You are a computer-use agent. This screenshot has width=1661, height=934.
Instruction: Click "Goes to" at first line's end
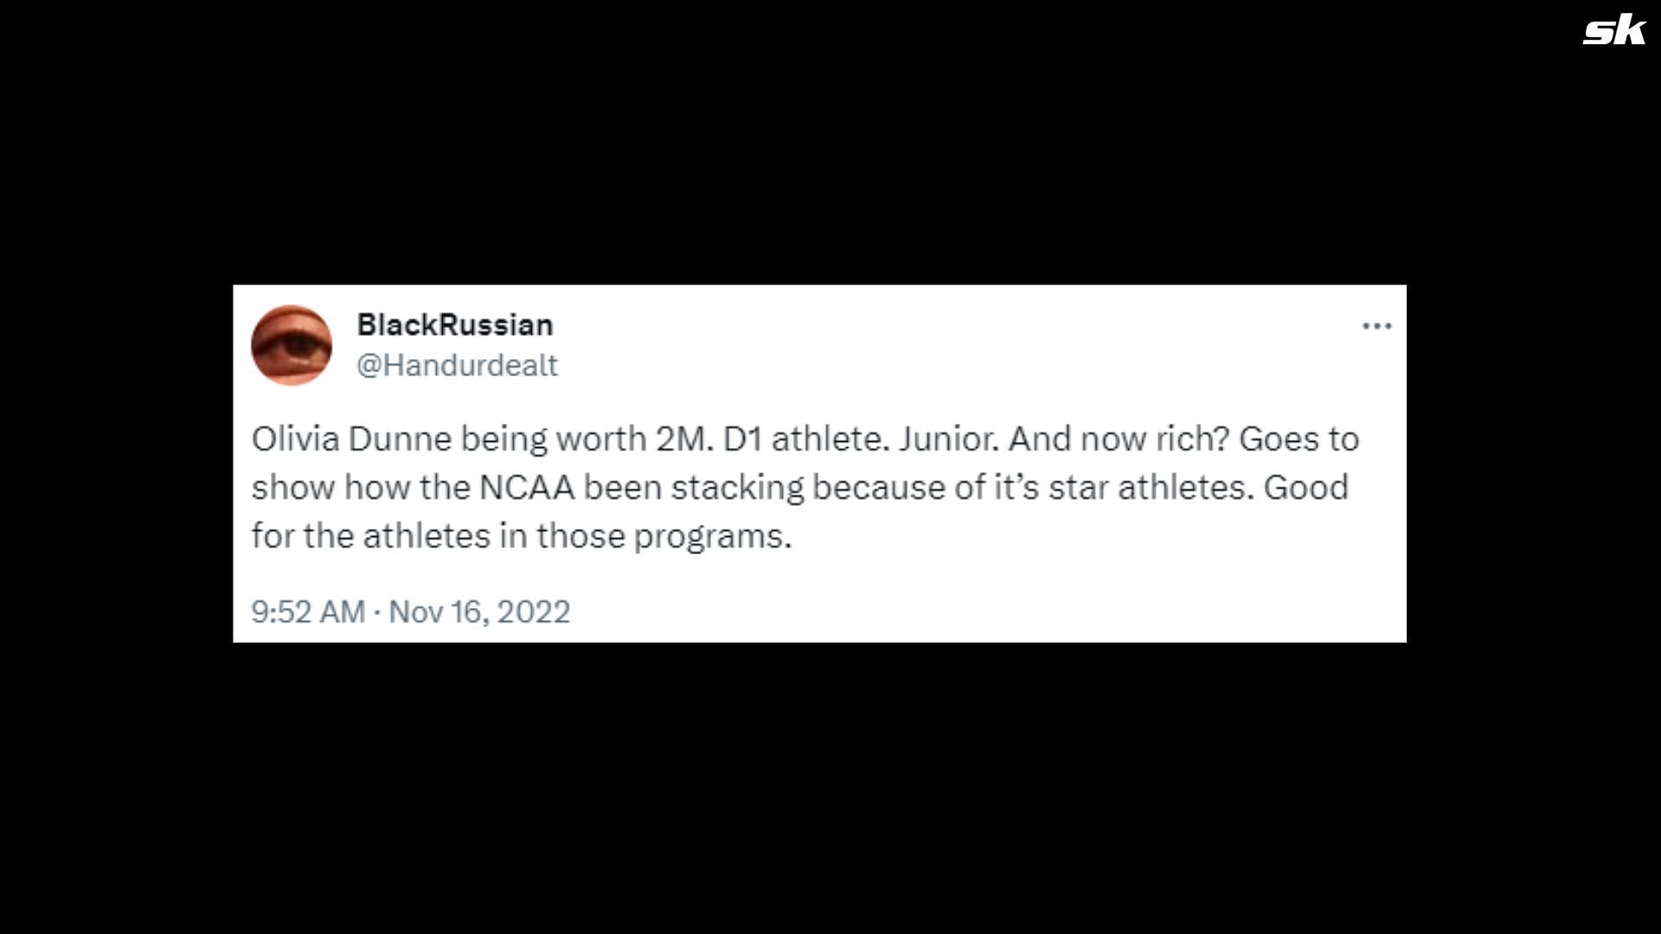coord(1299,439)
